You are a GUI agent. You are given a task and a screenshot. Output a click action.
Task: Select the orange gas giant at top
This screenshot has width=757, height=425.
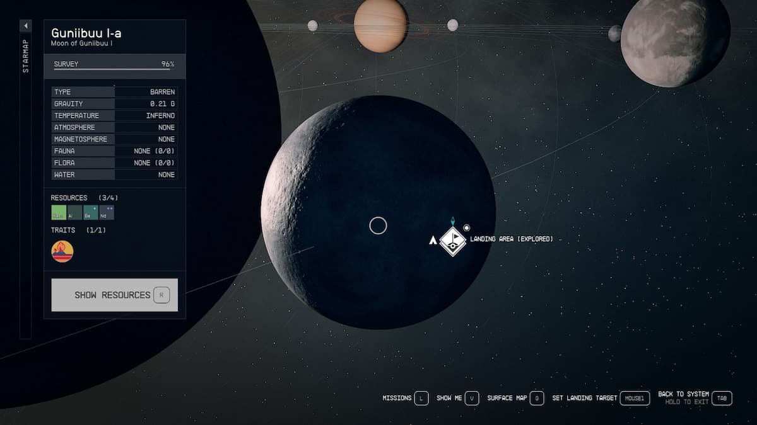click(x=380, y=25)
